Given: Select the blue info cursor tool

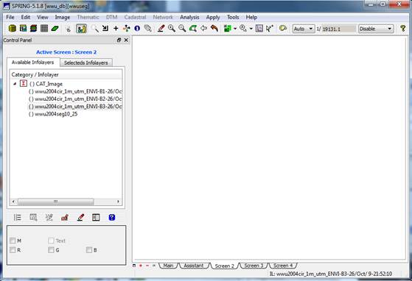Looking at the screenshot, I should tap(137, 28).
